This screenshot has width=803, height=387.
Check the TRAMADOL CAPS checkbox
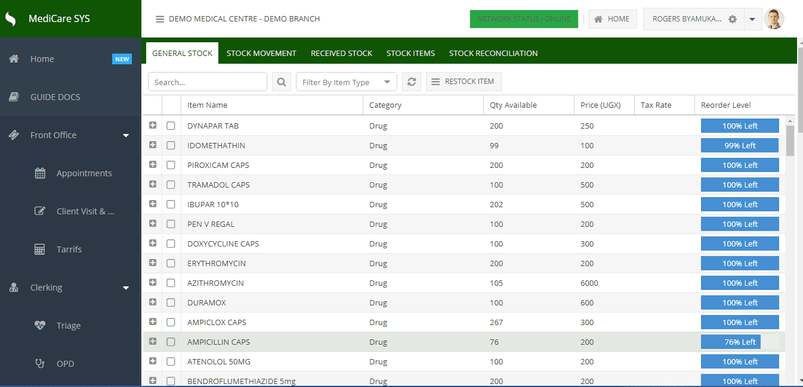point(171,185)
